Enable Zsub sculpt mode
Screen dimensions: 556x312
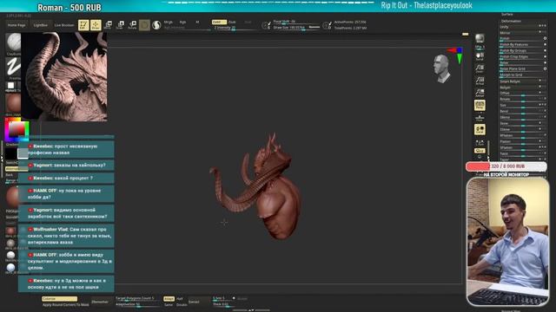(x=232, y=22)
